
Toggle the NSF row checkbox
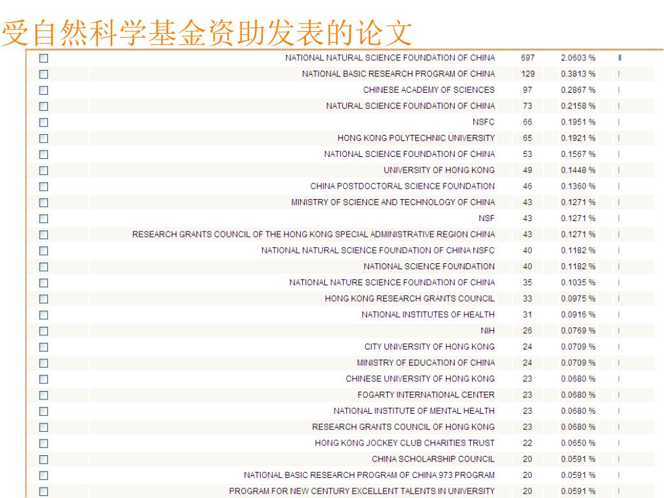pos(43,219)
